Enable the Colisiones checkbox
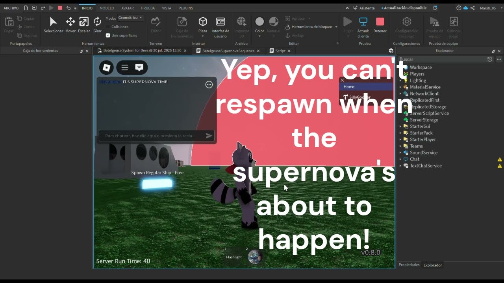 (108, 27)
